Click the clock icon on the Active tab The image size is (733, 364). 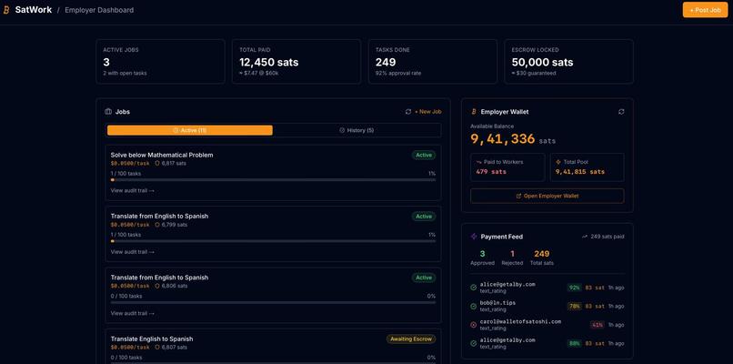pos(176,130)
